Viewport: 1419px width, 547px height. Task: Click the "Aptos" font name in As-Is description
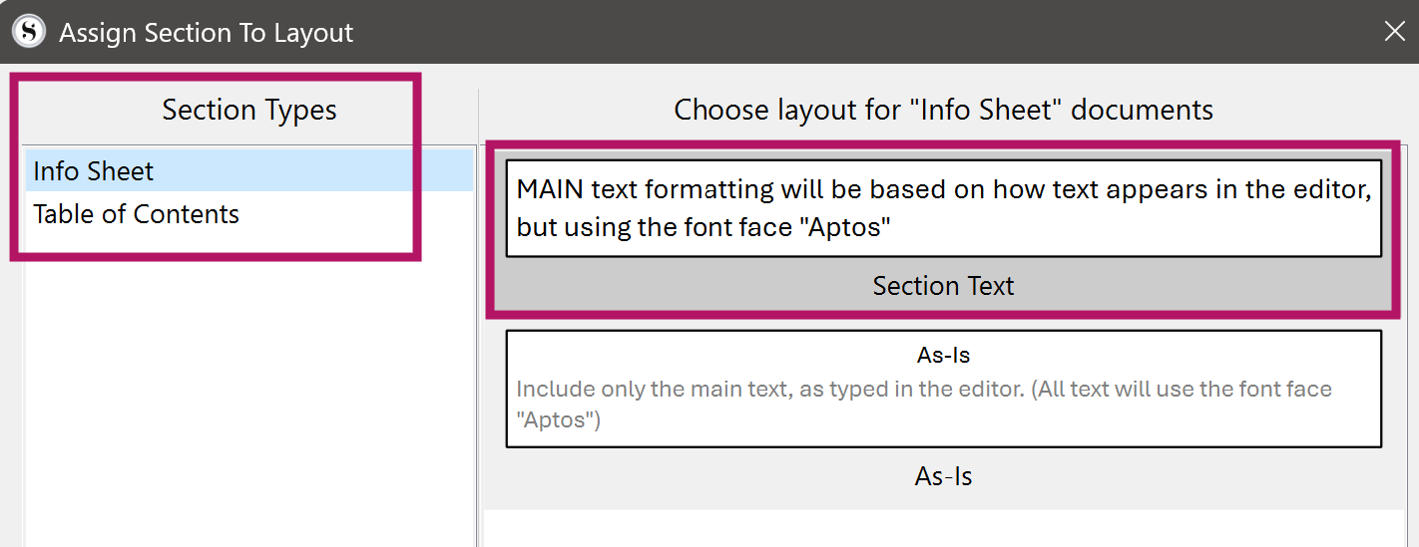coord(559,419)
